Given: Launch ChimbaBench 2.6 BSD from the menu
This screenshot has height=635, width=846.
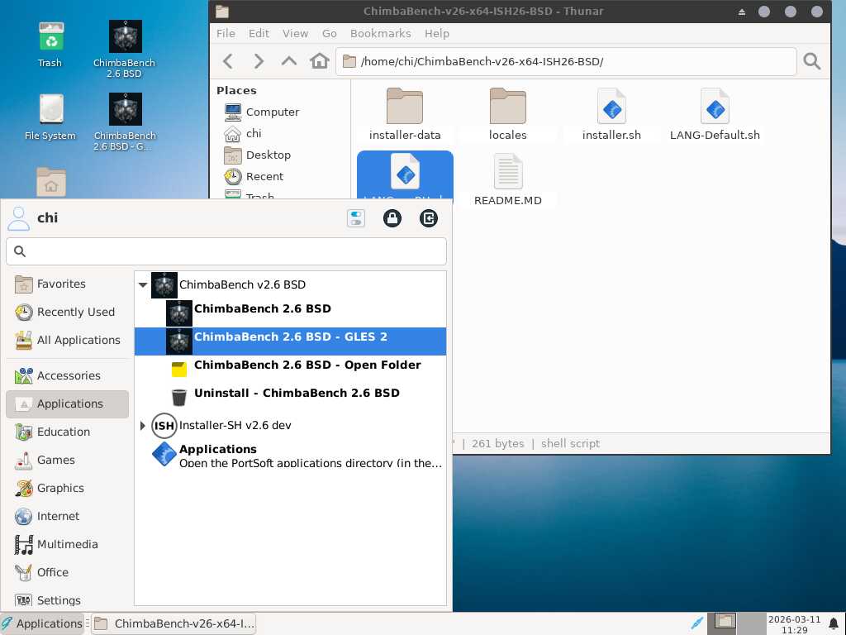Looking at the screenshot, I should pos(290,313).
